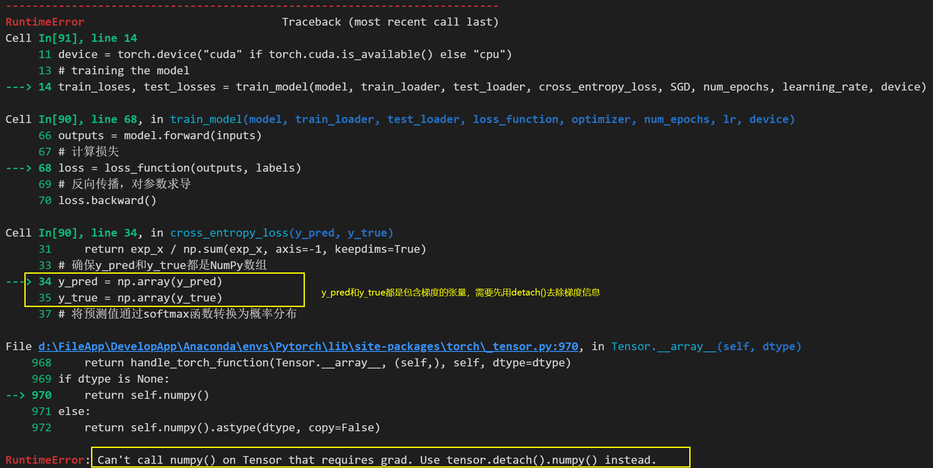The width and height of the screenshot is (933, 468).
Task: Click line 969 'if dtype is None:'
Action: pyautogui.click(x=114, y=379)
